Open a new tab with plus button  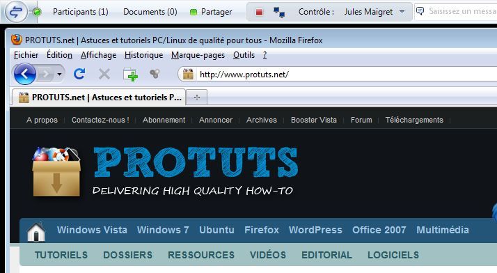197,97
